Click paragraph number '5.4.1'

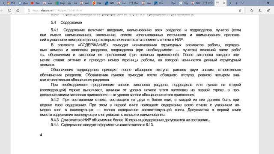point(55,30)
